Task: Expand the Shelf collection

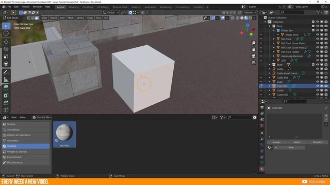Action: point(270,65)
